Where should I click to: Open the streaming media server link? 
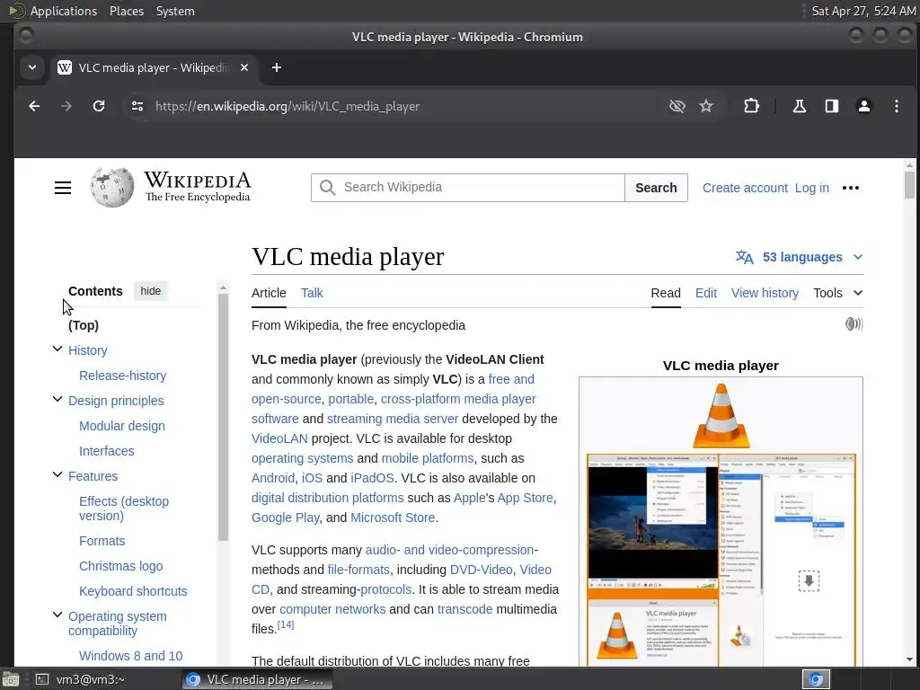[393, 419]
